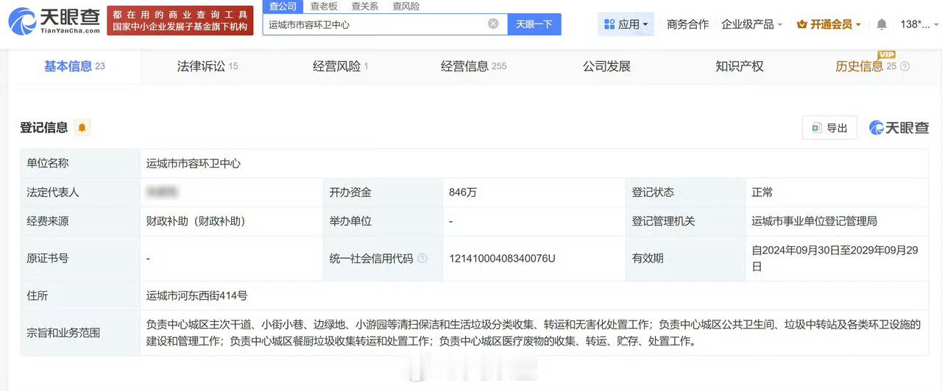Click the 登记管理机关 field label
Screen dimensions: 942x391
(663, 221)
